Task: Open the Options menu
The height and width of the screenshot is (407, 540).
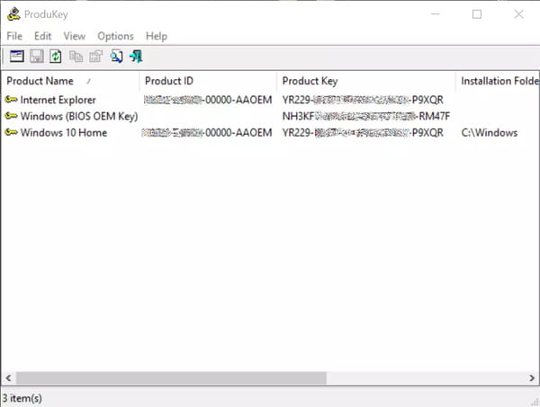Action: pyautogui.click(x=115, y=36)
